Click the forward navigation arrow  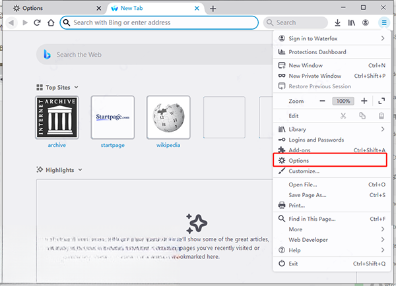point(25,22)
